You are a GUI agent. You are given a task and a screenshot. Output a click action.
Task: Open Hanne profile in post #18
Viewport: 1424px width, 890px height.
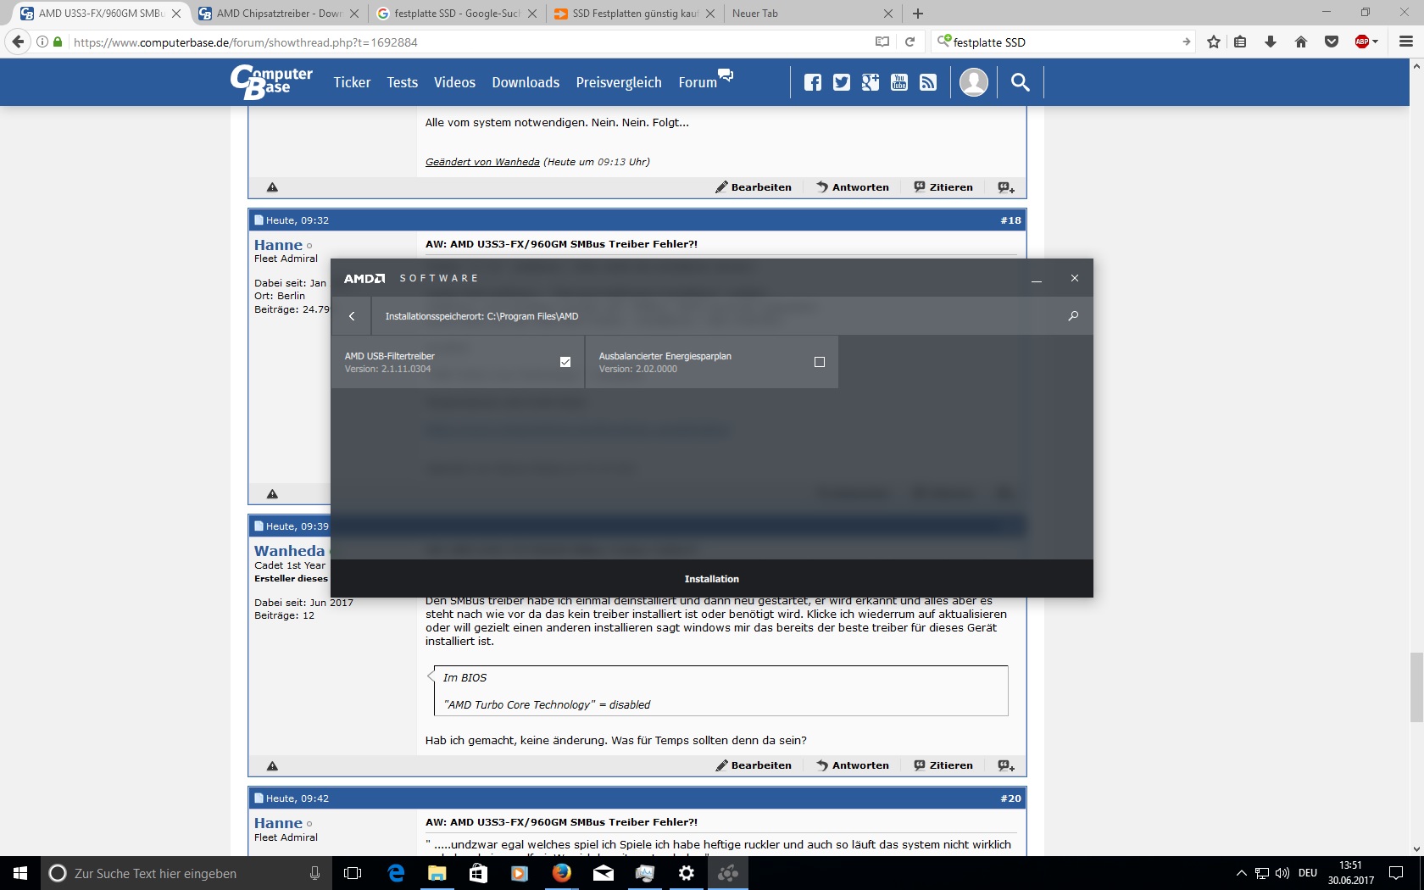click(x=278, y=245)
